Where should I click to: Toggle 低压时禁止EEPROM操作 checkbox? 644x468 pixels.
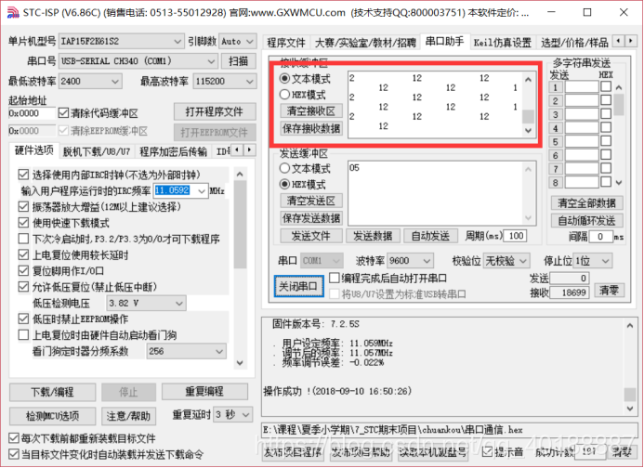click(x=23, y=318)
